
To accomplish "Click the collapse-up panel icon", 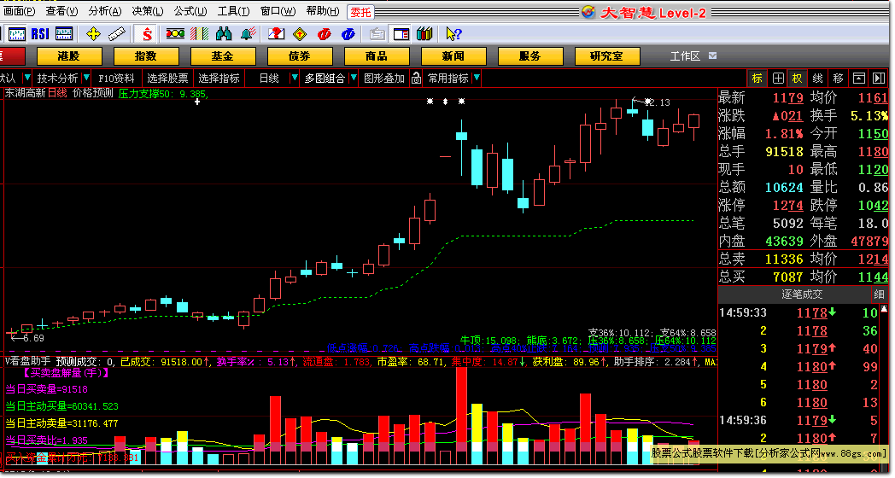I will coord(858,79).
